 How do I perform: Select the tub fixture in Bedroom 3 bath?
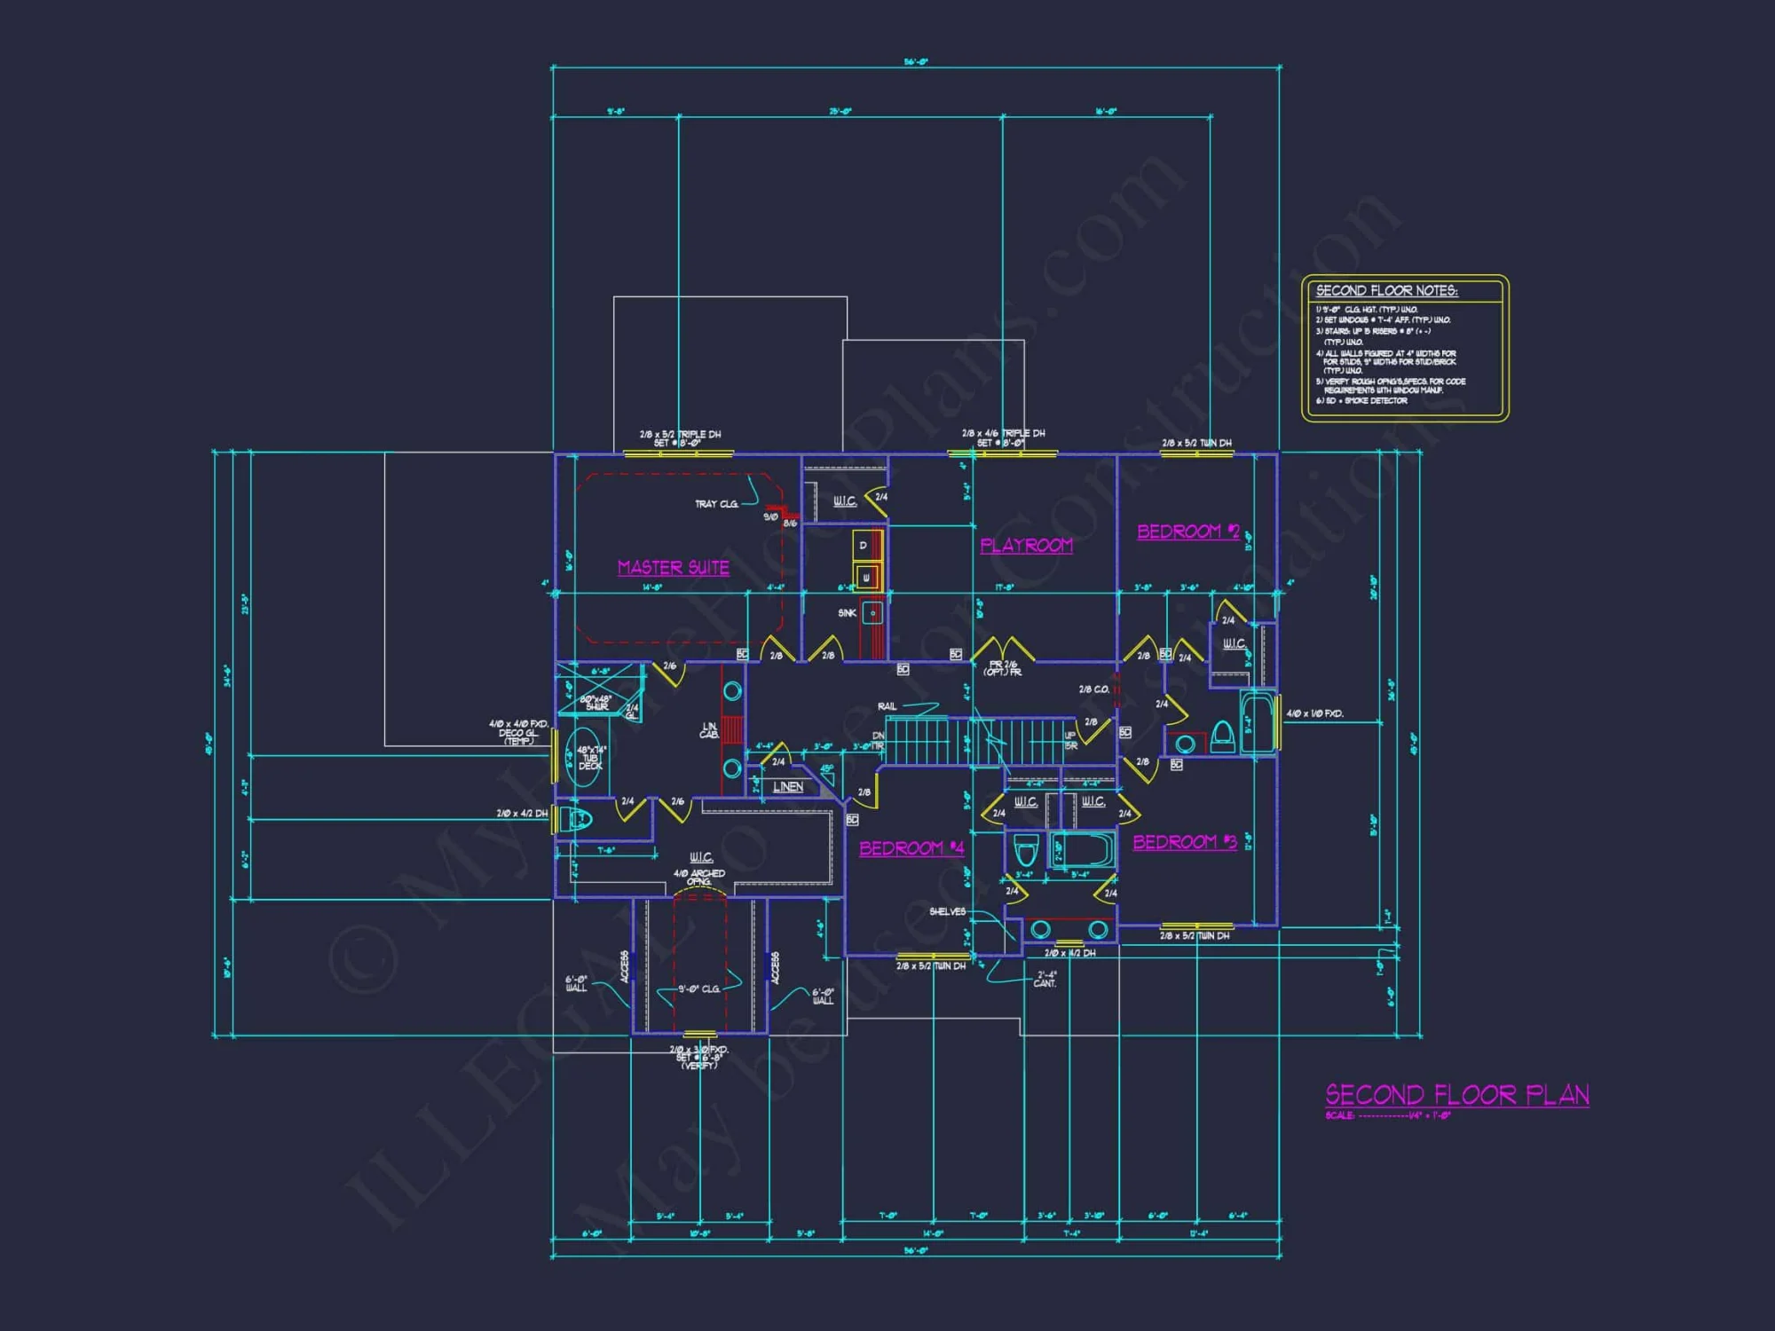coord(1081,850)
